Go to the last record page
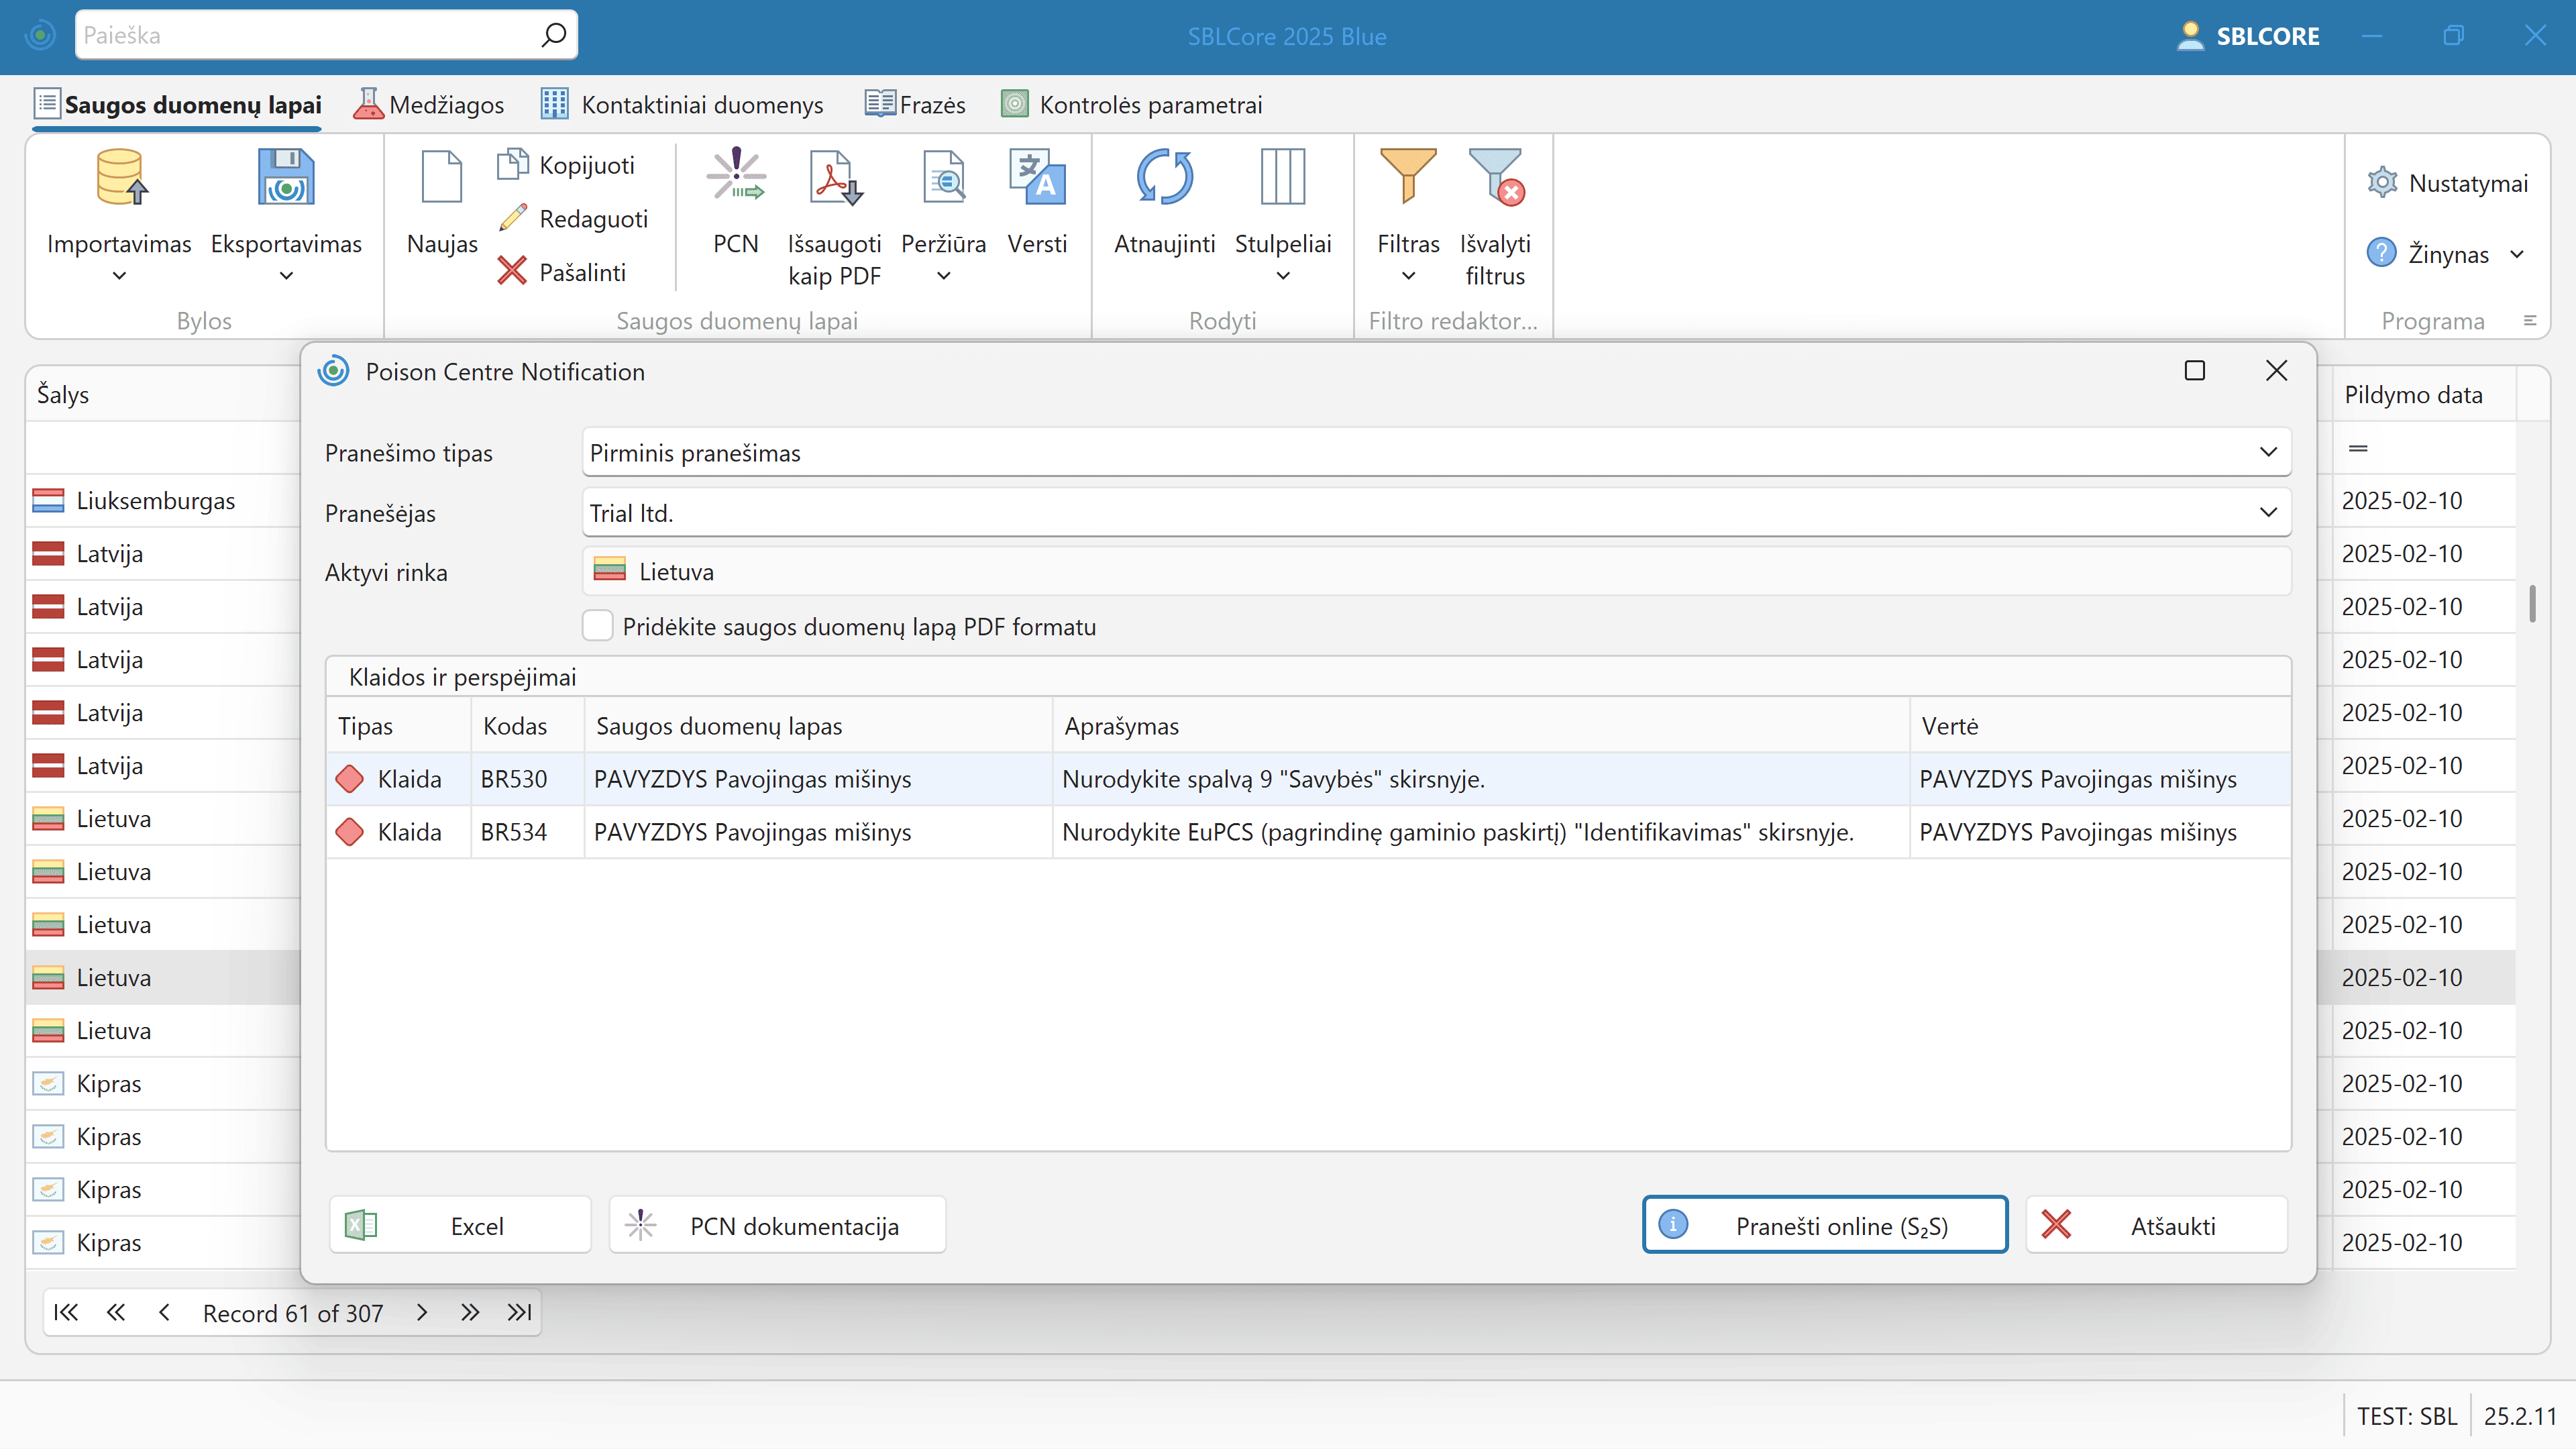This screenshot has width=2576, height=1449. 519,1312
